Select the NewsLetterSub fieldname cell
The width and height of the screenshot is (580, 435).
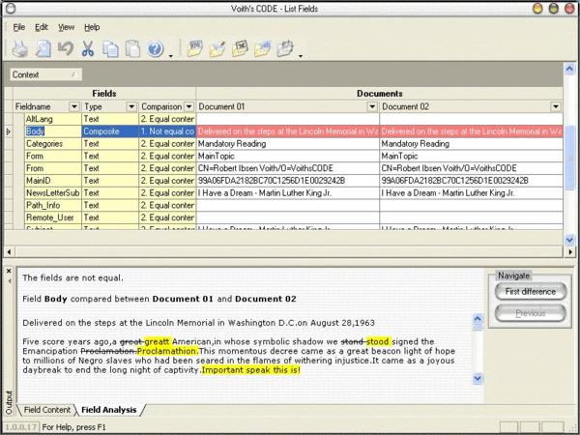coord(53,192)
